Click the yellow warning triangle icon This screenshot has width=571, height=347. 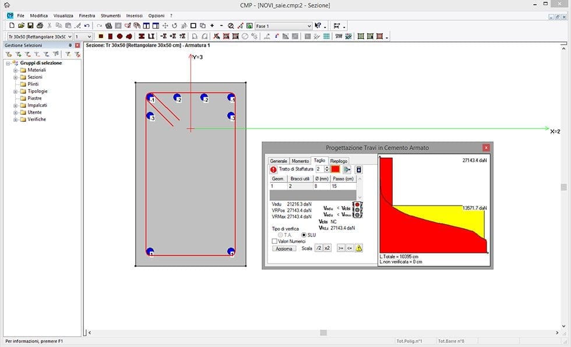pyautogui.click(x=359, y=248)
